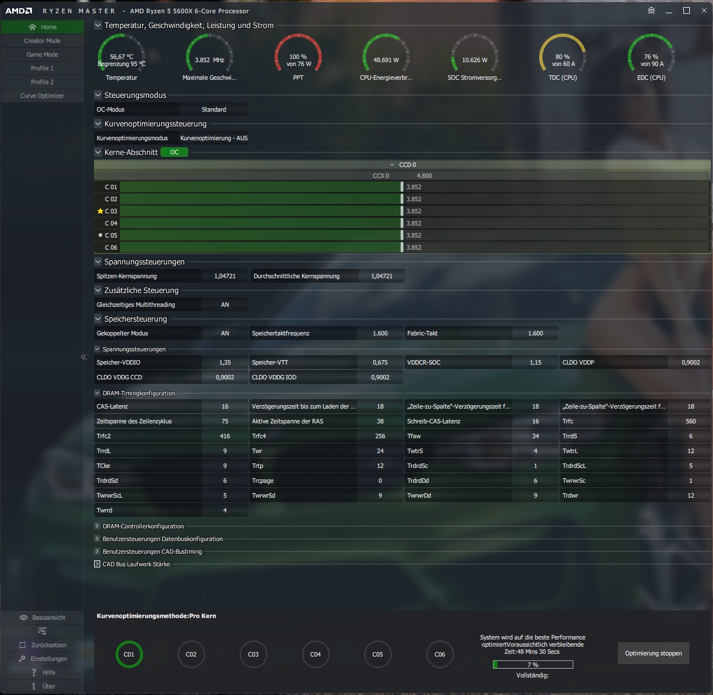Click the eye icon beside Basisansicht
The image size is (713, 695).
tap(24, 617)
